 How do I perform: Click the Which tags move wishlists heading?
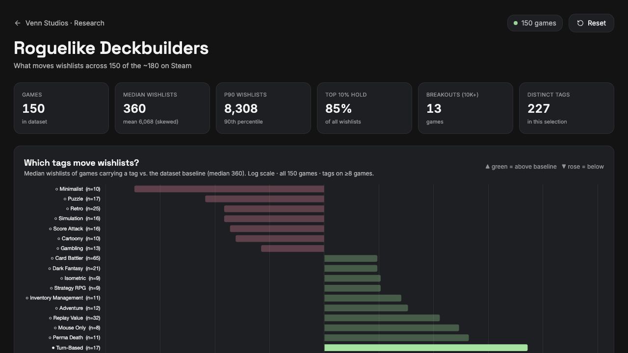tap(81, 163)
